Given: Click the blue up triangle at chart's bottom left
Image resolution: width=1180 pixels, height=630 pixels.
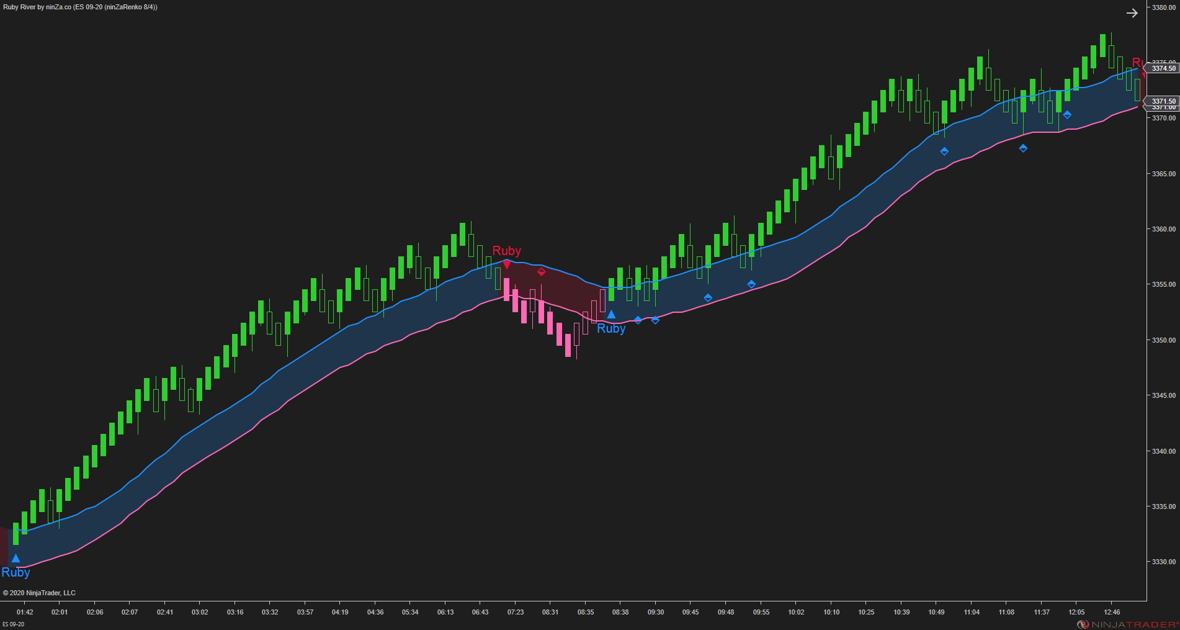Looking at the screenshot, I should click(15, 558).
